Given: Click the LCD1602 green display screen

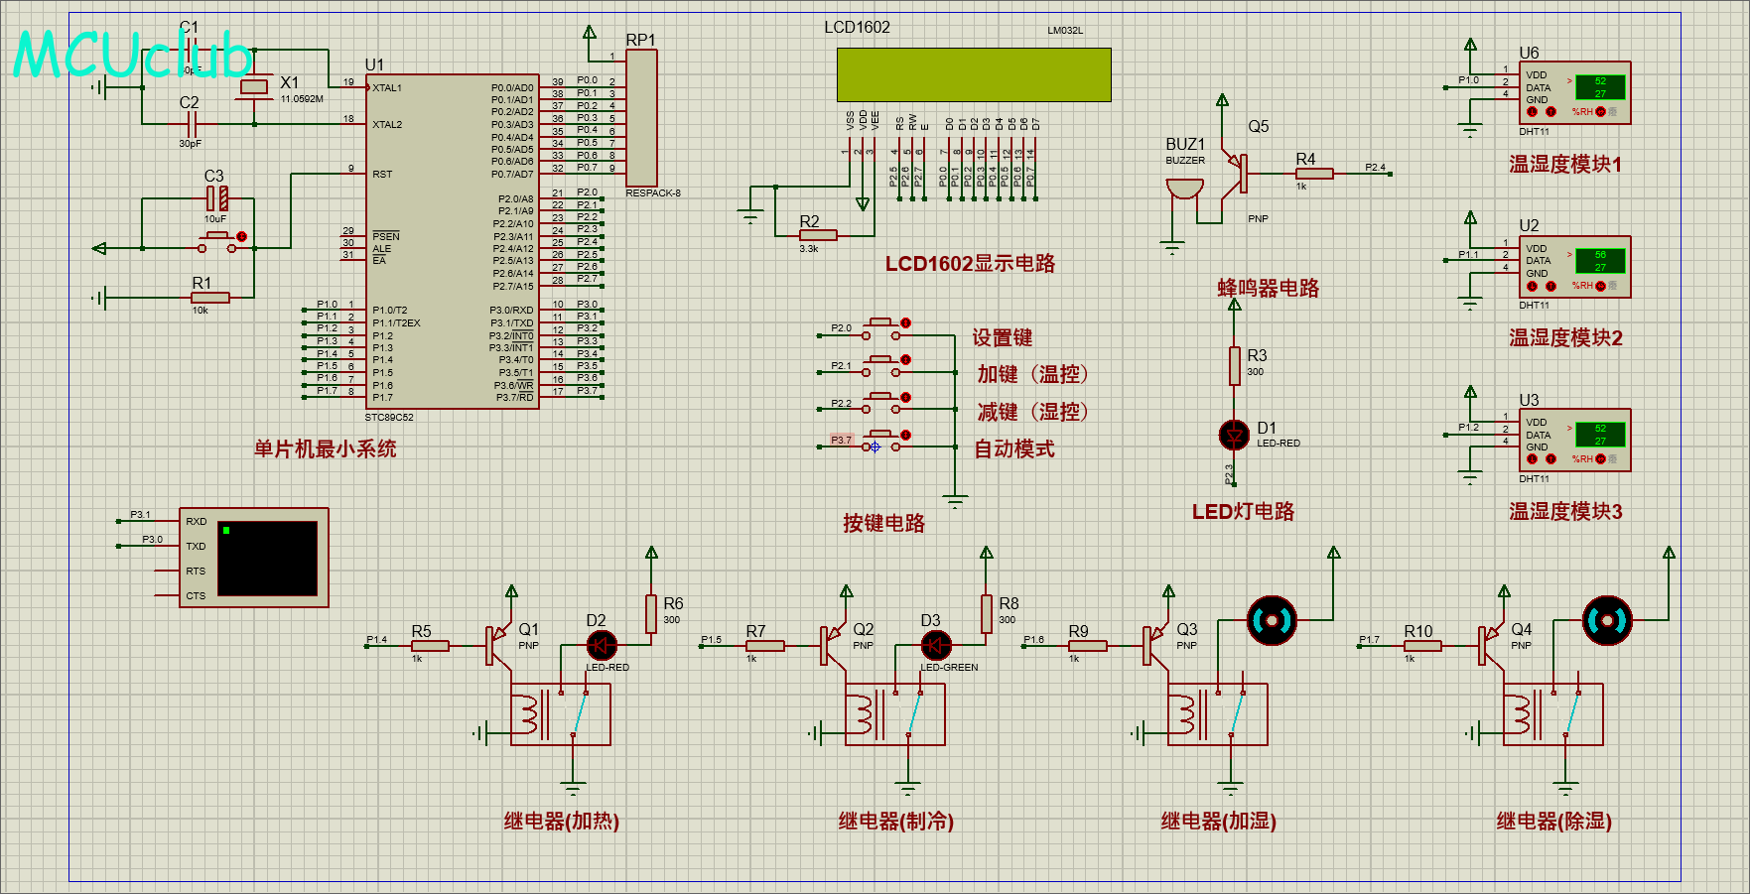Looking at the screenshot, I should click(973, 74).
